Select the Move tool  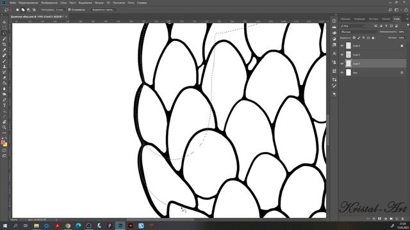tap(4, 22)
